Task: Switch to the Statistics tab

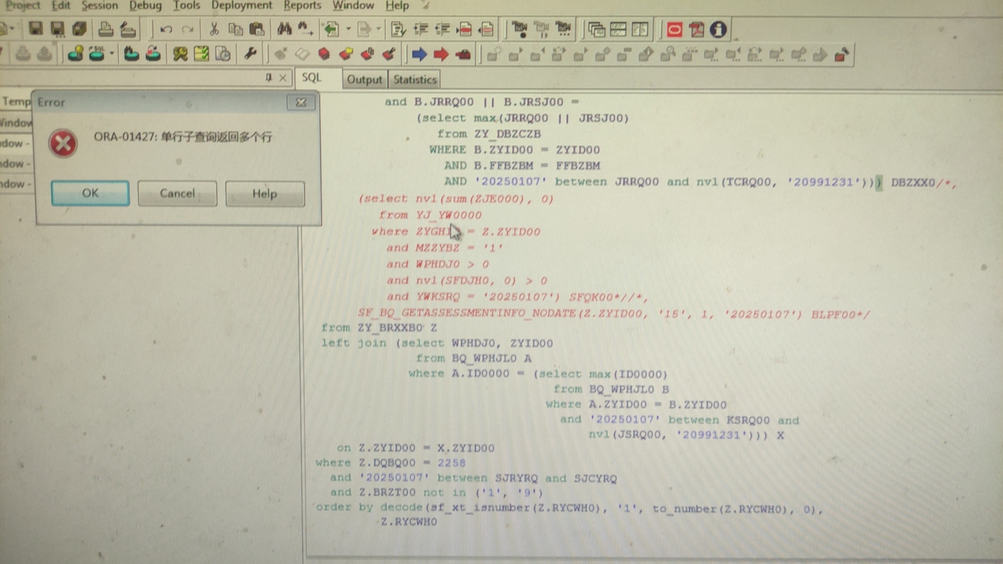Action: [415, 79]
